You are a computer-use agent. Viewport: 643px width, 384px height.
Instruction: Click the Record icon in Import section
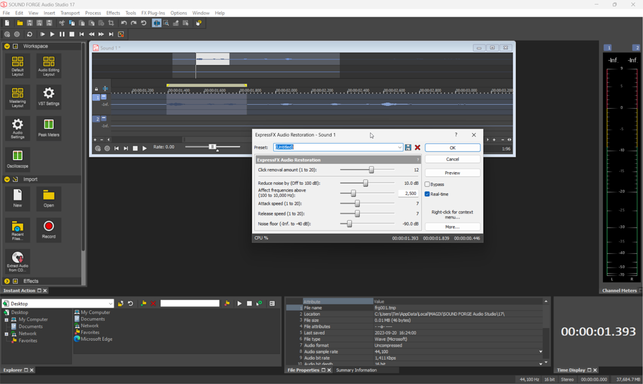(x=49, y=229)
